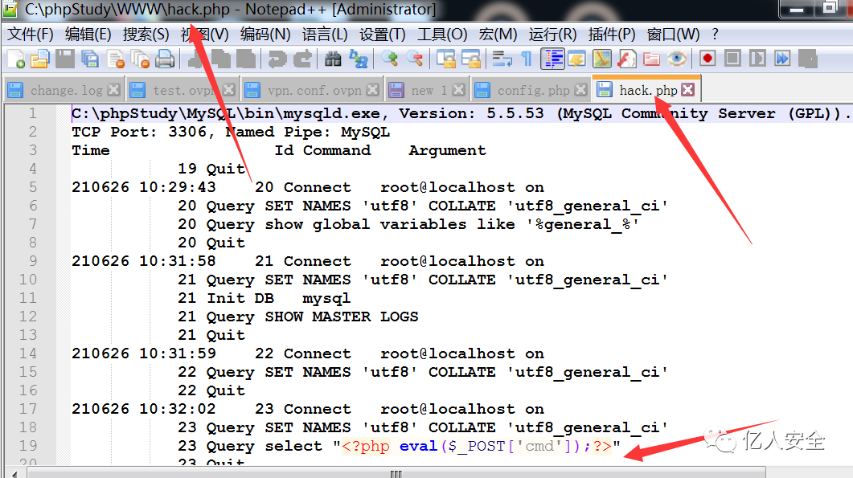Image resolution: width=853 pixels, height=478 pixels.
Task: Close the config.php tab
Action: 581,90
